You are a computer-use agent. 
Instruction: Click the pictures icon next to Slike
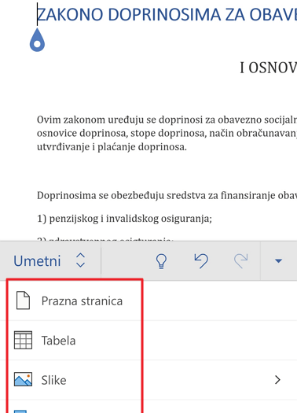point(23,379)
